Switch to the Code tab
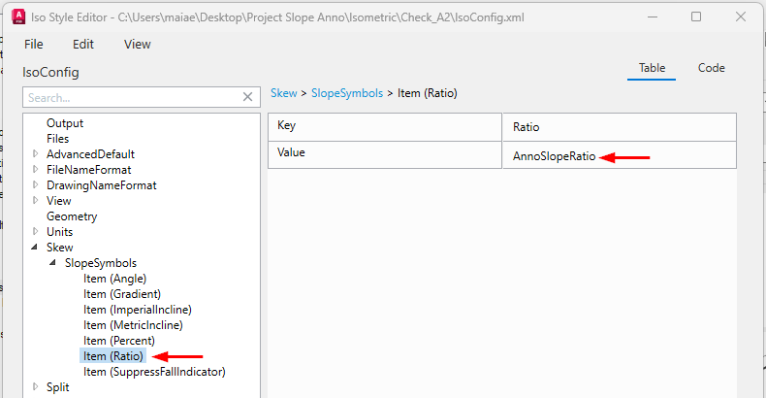The width and height of the screenshot is (766, 398). pos(712,68)
